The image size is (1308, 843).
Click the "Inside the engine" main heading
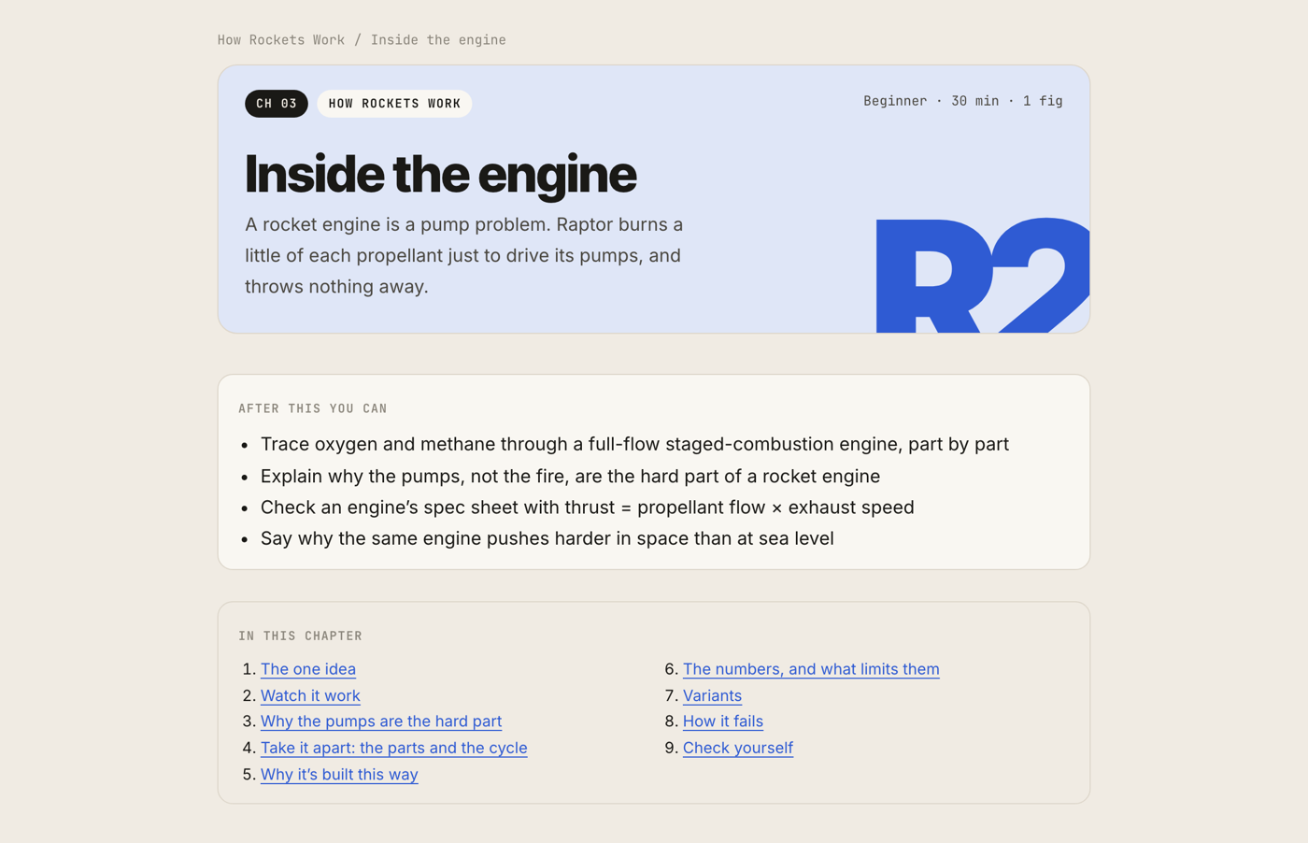click(x=440, y=174)
